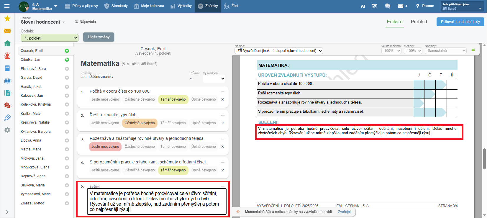This screenshot has width=487, height=218.
Task: Click the chat bubbles icon in top bar
Action: coord(388,6)
